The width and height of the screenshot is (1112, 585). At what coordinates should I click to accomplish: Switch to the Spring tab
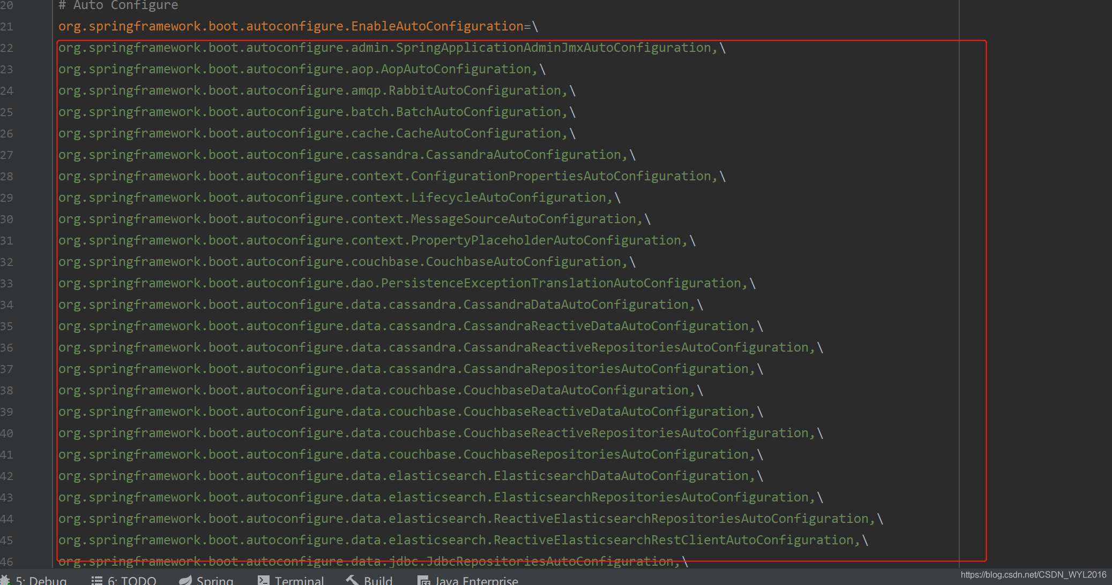206,580
